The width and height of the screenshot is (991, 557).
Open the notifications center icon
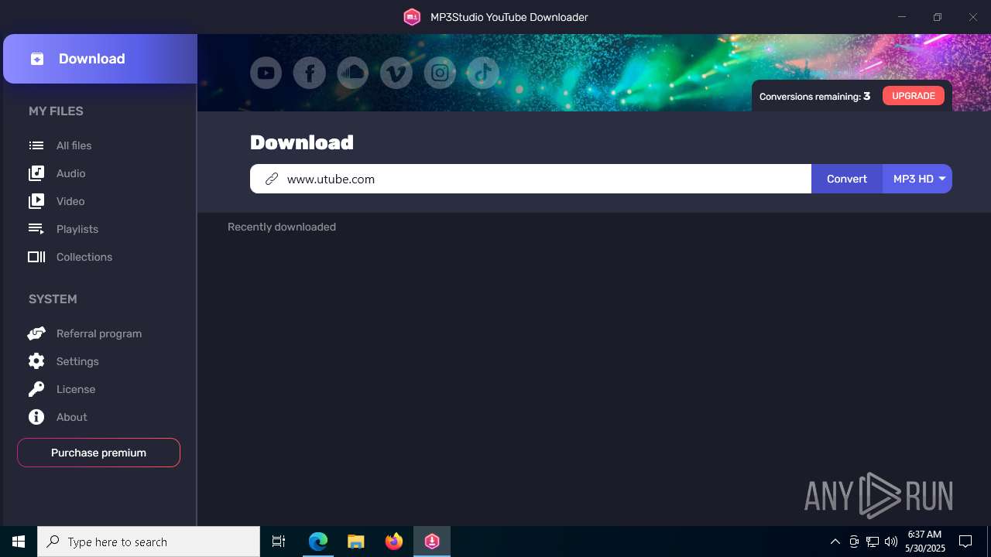[x=965, y=542]
